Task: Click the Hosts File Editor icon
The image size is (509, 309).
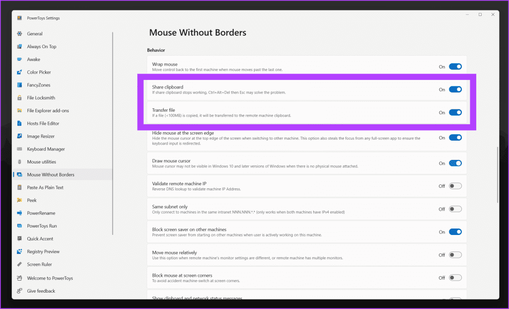Action: [19, 123]
